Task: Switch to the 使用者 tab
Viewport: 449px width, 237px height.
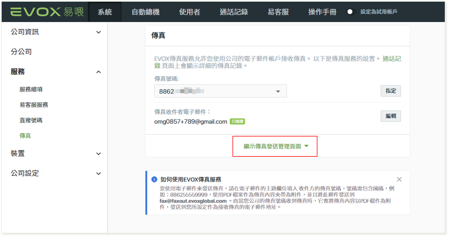Action: click(x=189, y=12)
